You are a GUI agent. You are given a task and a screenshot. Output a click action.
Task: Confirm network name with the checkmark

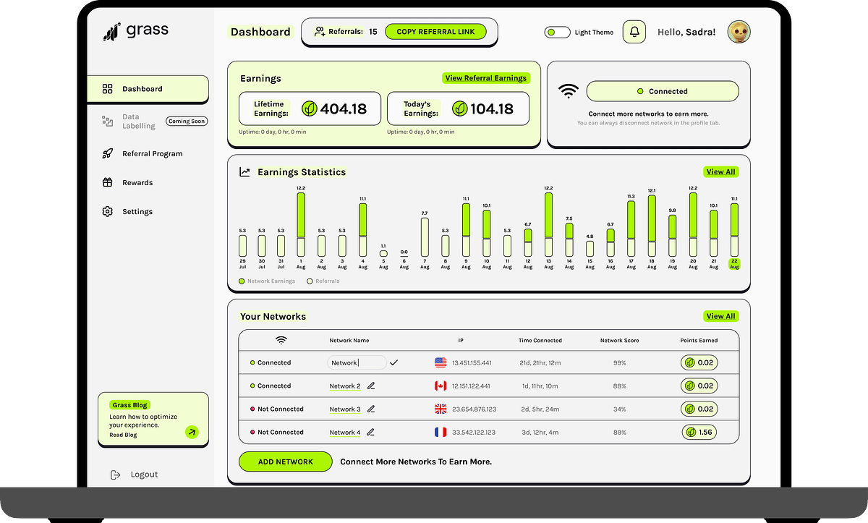click(394, 362)
